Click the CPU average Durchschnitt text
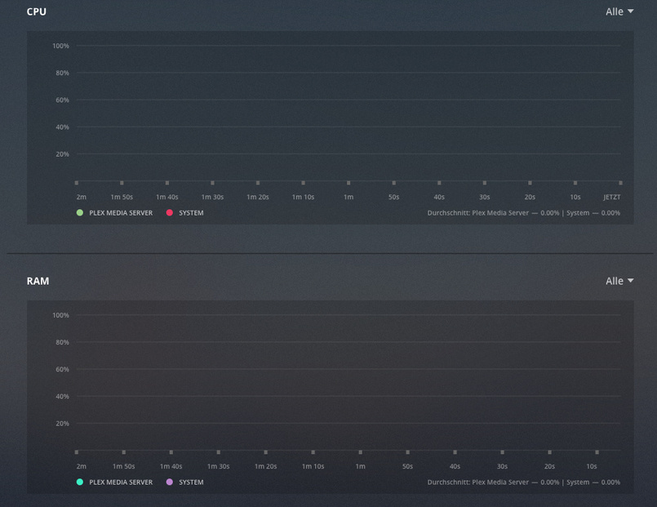 pyautogui.click(x=524, y=213)
